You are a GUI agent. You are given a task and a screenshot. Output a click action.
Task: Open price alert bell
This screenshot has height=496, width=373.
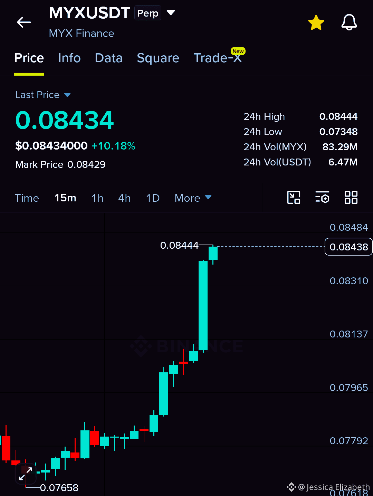(x=349, y=22)
